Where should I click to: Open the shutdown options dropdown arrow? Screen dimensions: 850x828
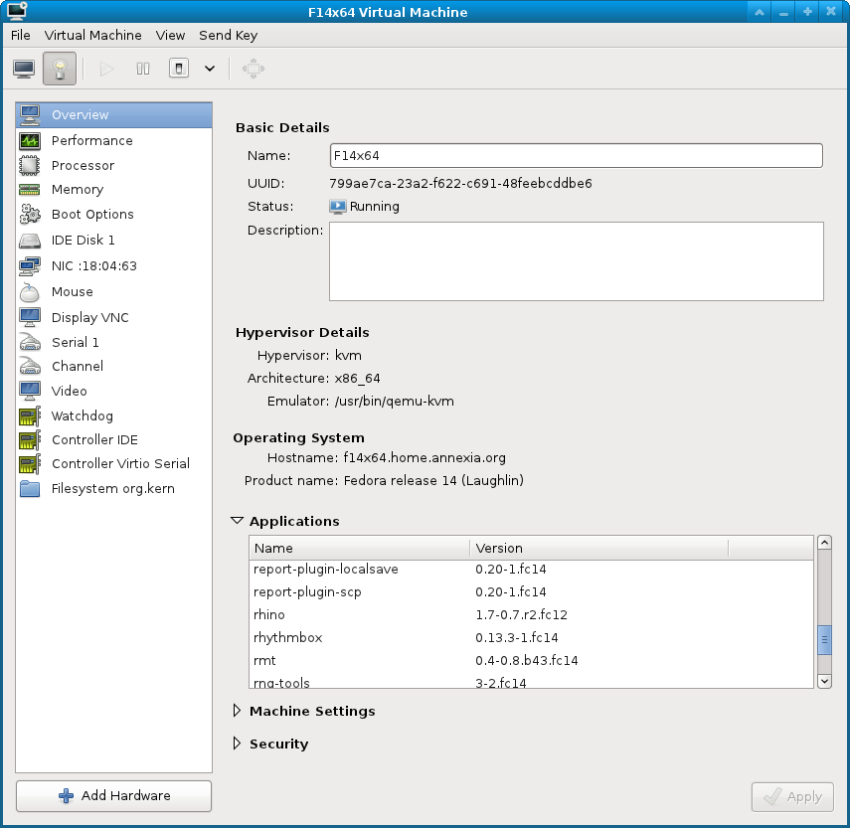coord(209,69)
